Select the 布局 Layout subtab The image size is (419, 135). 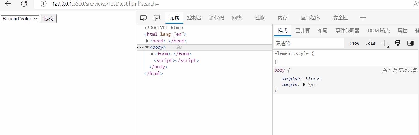(x=323, y=30)
